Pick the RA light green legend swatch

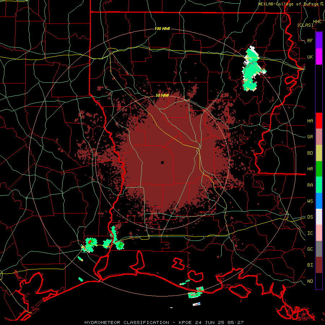[x=319, y=185]
